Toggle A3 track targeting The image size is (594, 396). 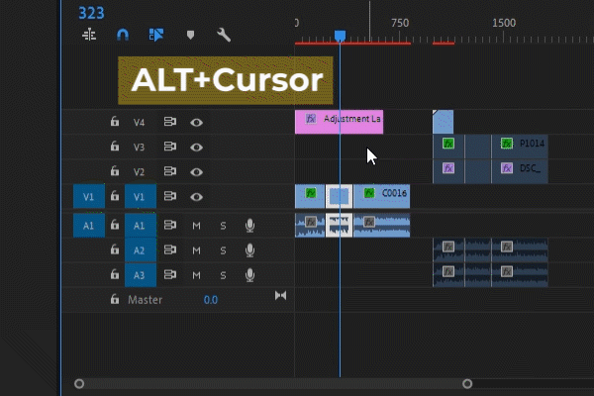[141, 275]
